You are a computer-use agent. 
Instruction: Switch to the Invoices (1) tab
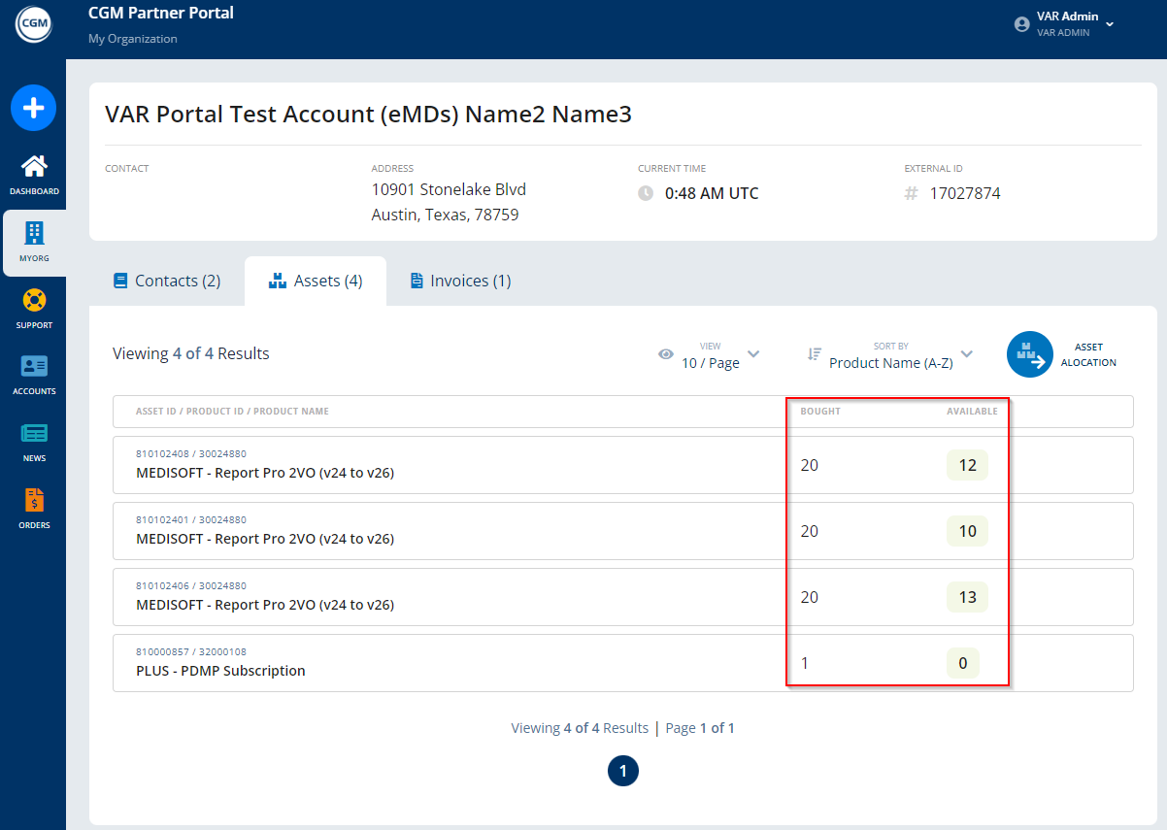(460, 282)
